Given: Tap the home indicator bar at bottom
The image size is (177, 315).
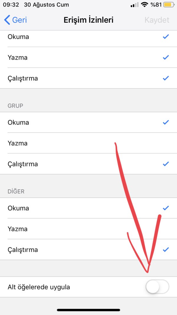Looking at the screenshot, I should [x=88, y=310].
